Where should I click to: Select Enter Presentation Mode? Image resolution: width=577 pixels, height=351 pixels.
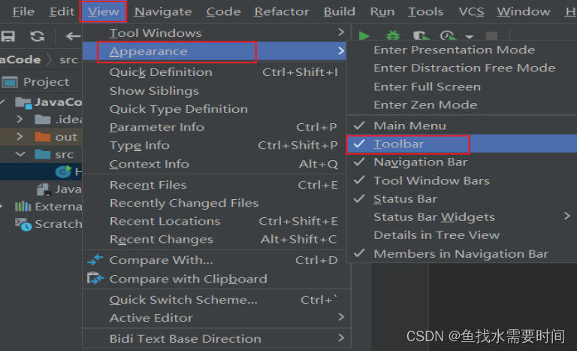pyautogui.click(x=462, y=50)
